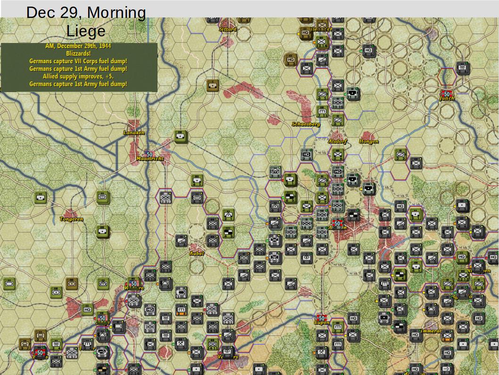The image size is (499, 375).
Task: Select green XXX counter labeled 6 4
Action: click(400, 275)
